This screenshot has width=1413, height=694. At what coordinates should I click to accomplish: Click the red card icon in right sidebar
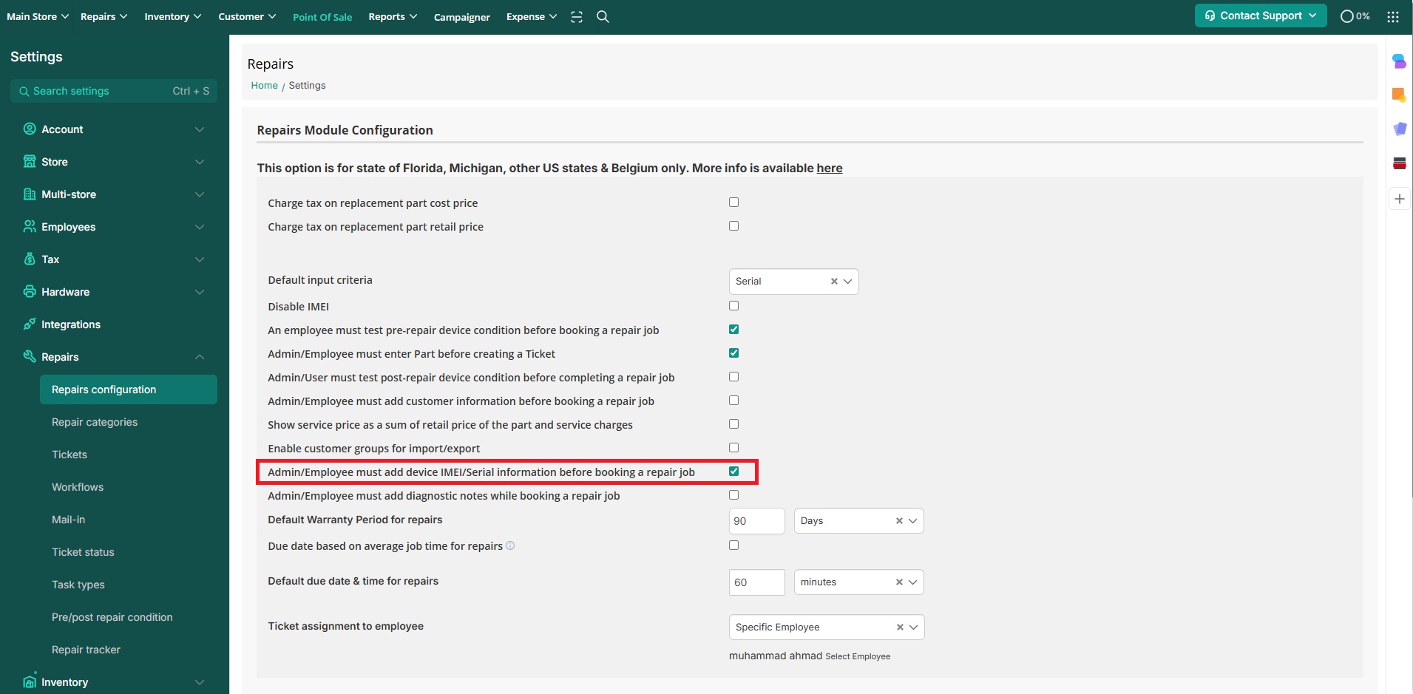[x=1399, y=163]
